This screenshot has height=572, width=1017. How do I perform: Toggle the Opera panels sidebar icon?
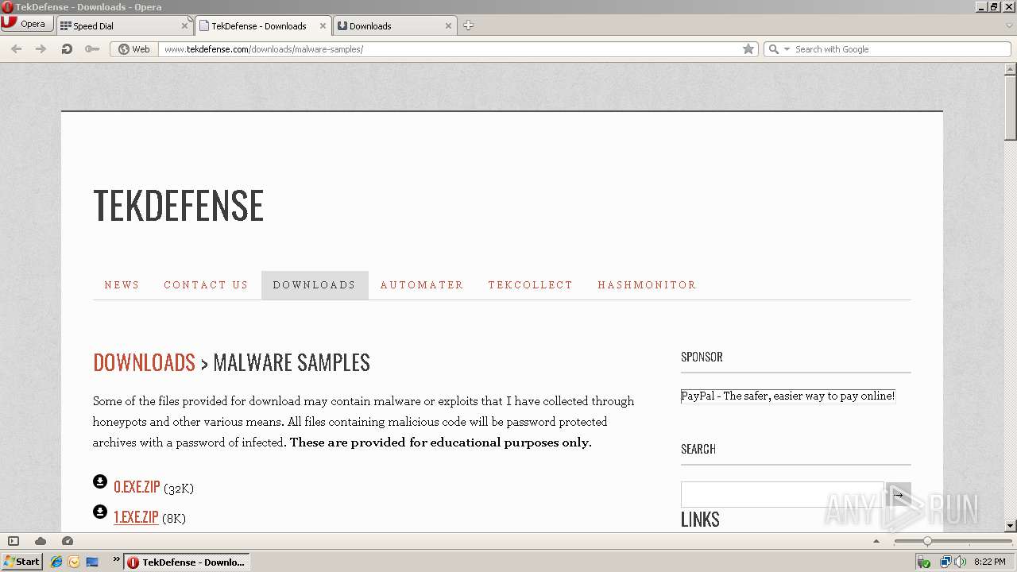point(13,541)
